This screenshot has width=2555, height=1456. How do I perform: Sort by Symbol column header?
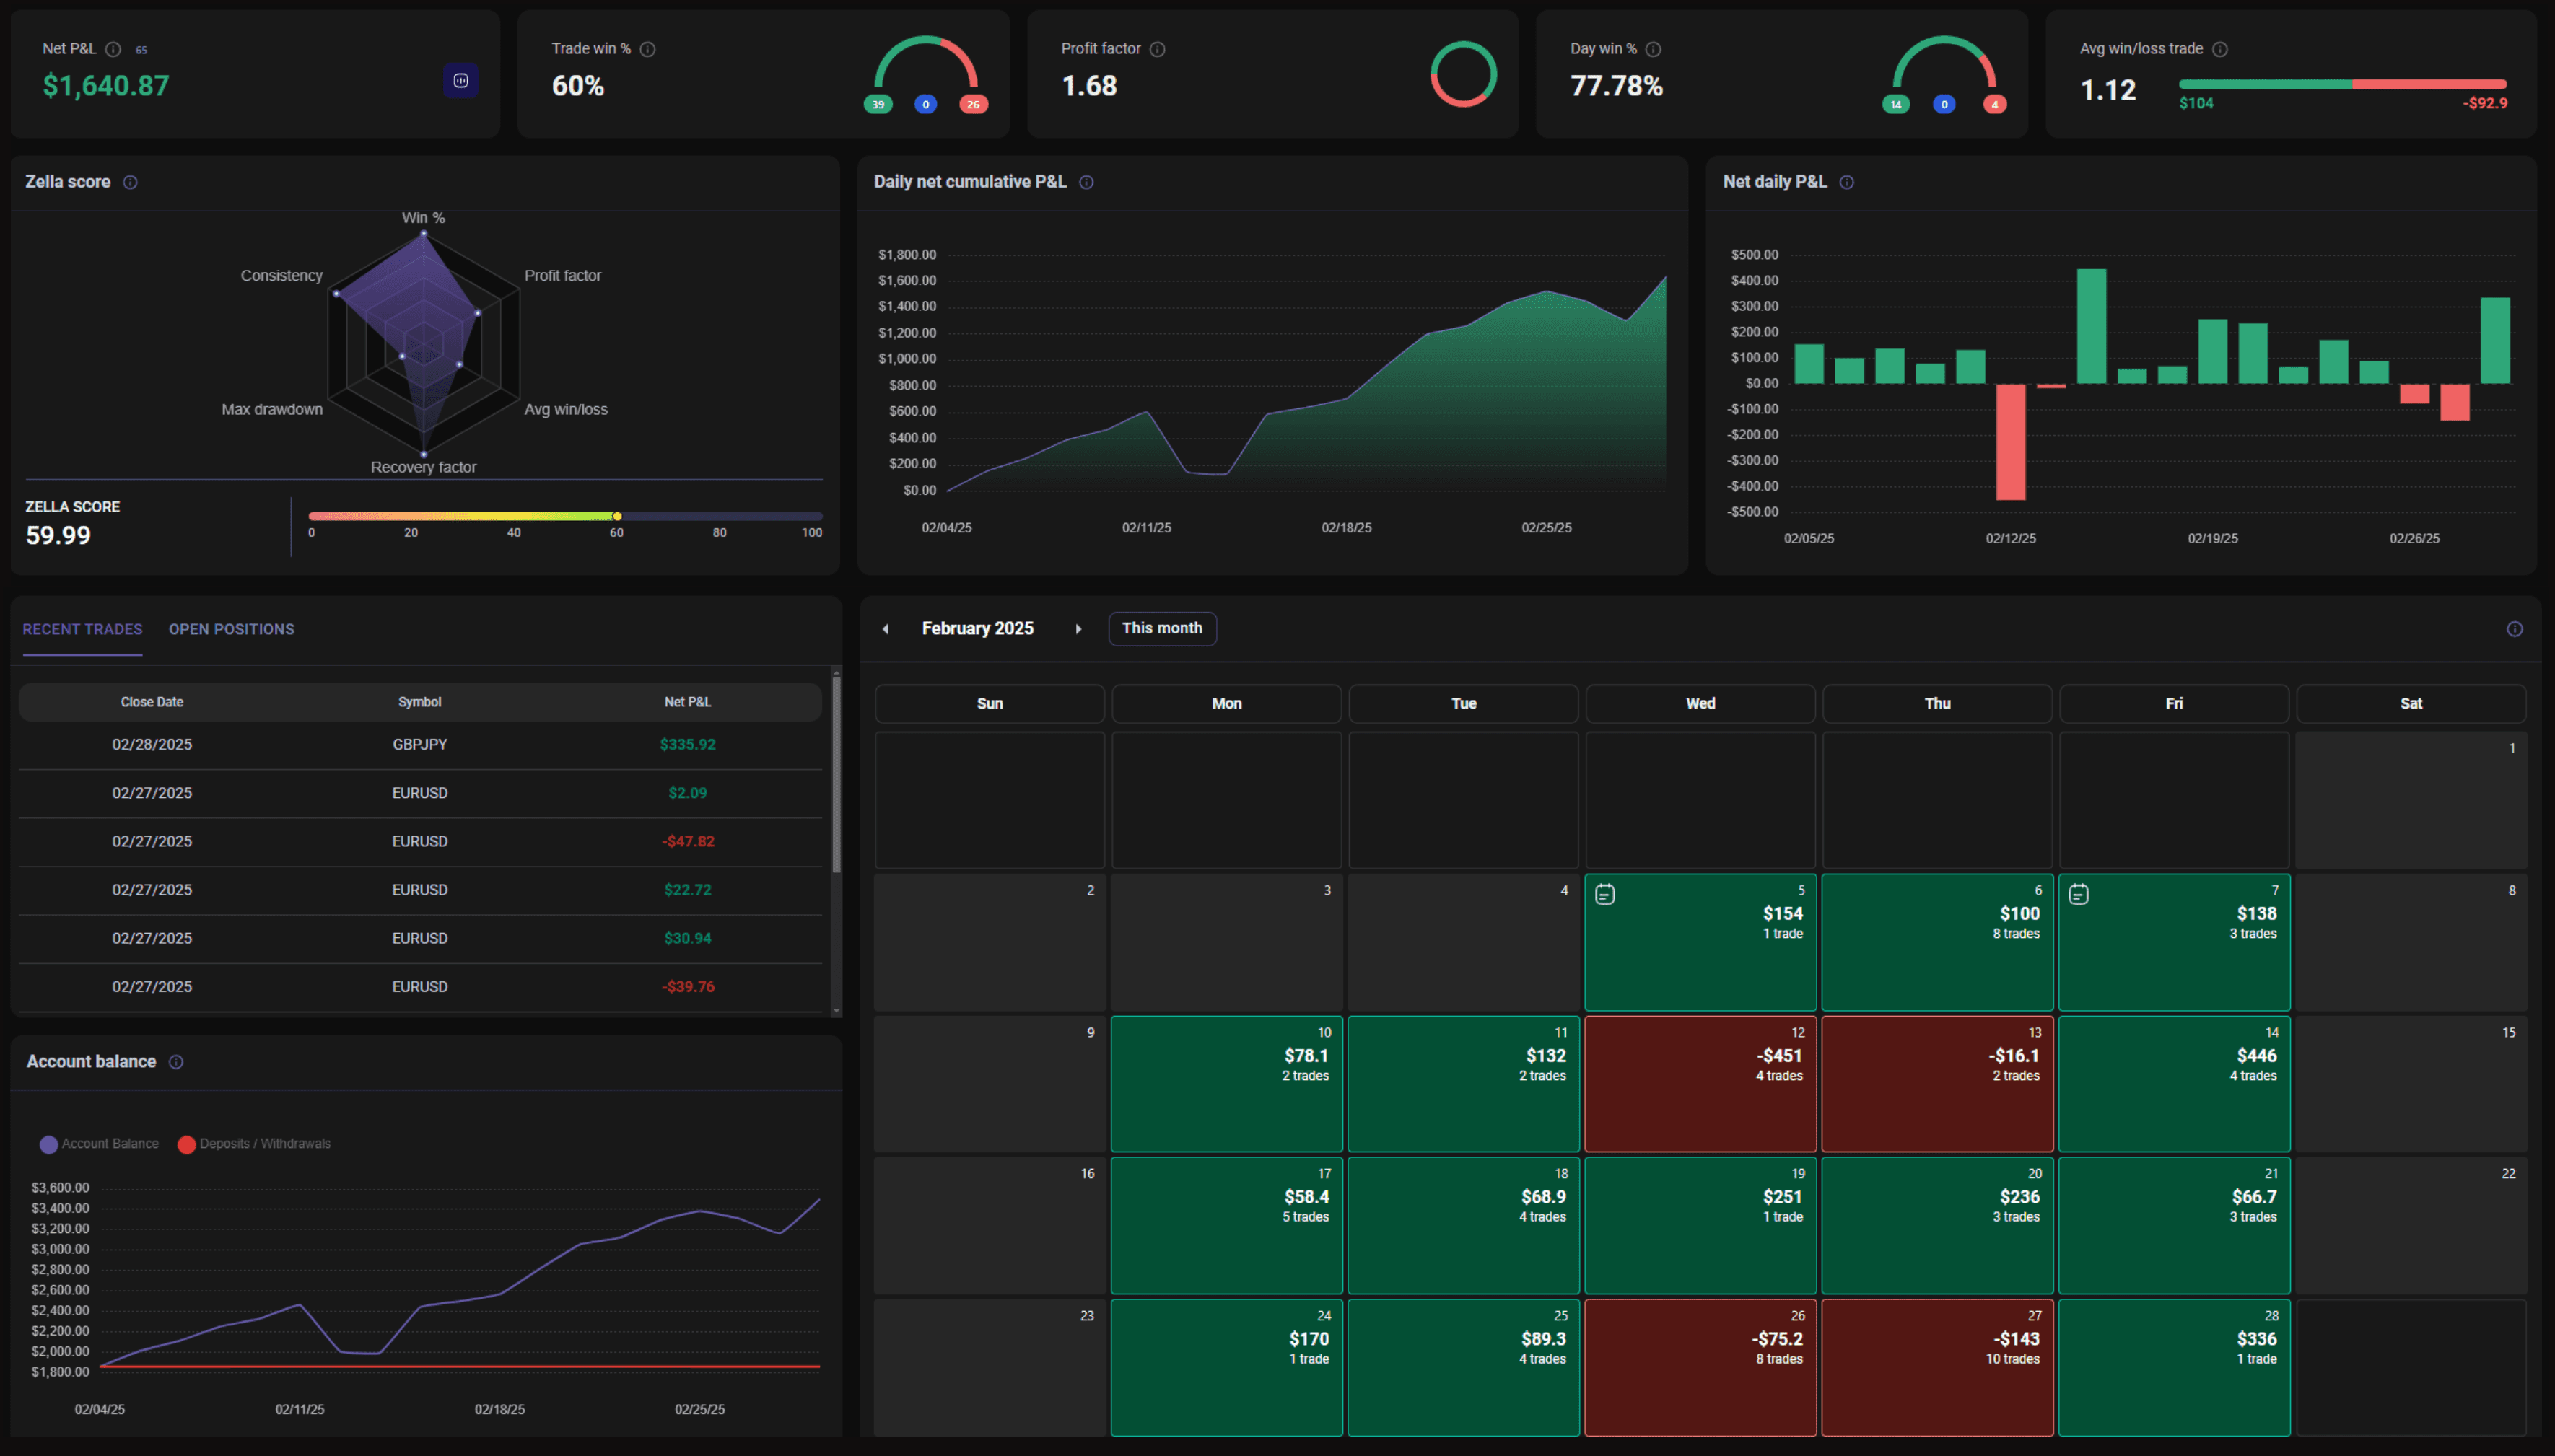pos(420,702)
